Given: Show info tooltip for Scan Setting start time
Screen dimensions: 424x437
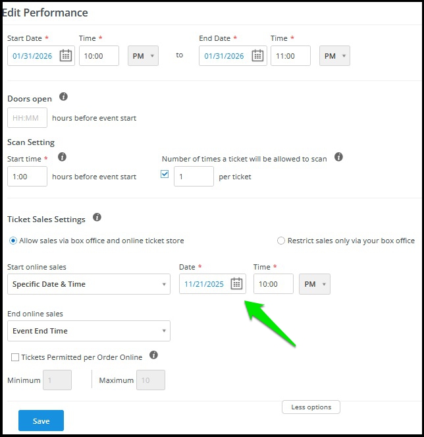Looking at the screenshot, I should (62, 157).
